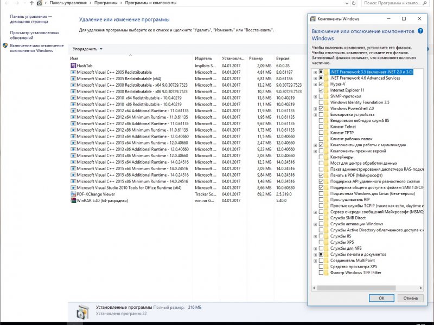Expand Компоненты для работы с мультимедиа node
This screenshot has height=325, width=434.
(x=315, y=145)
